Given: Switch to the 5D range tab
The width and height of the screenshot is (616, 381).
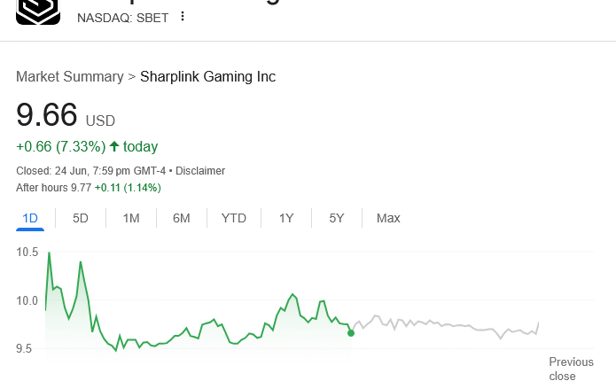Looking at the screenshot, I should pos(81,218).
